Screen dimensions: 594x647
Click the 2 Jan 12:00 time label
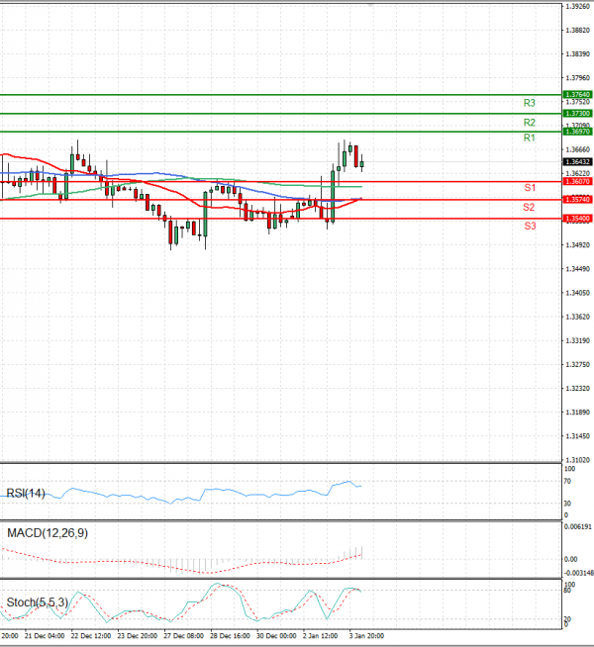pyautogui.click(x=321, y=636)
